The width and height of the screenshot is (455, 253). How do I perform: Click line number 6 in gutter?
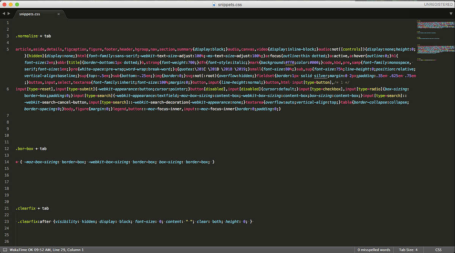click(x=8, y=89)
